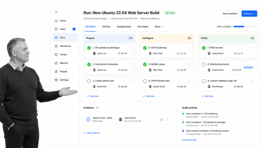Open Reports from the sidebar
This screenshot has height=148, width=263.
coord(65,63)
